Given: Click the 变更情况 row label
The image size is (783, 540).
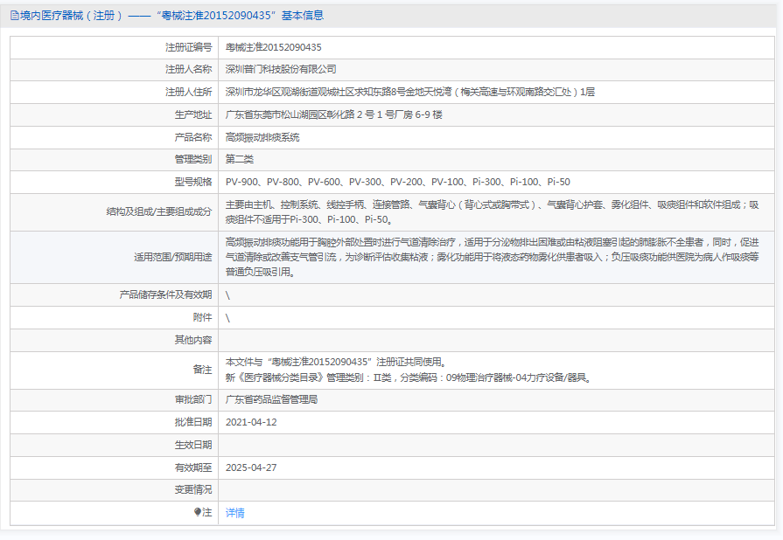Looking at the screenshot, I should point(192,489).
